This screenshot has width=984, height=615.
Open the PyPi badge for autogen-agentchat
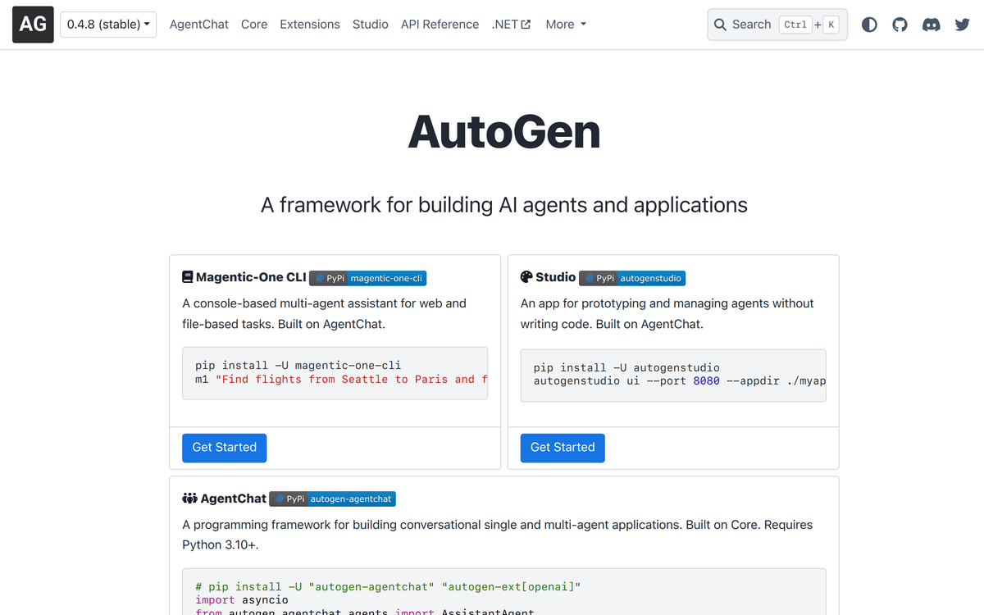(x=332, y=499)
